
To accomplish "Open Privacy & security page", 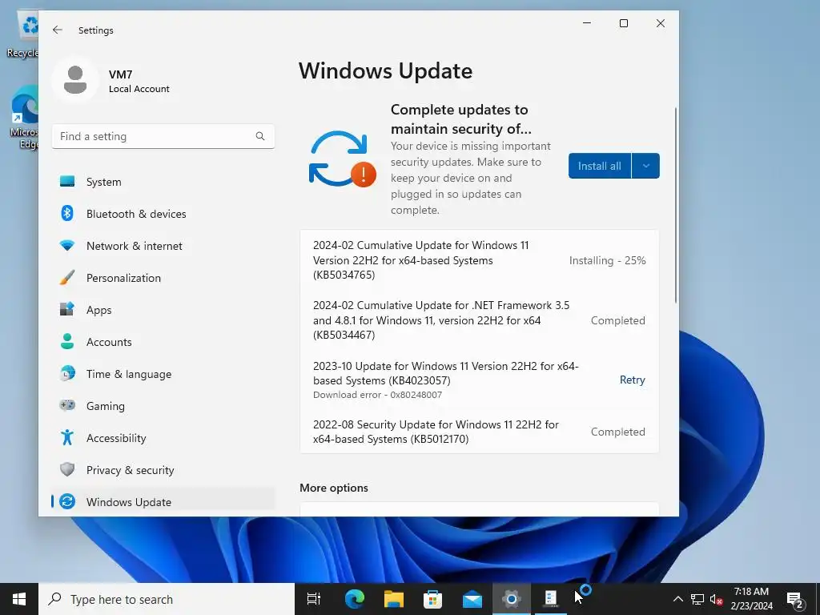I will (x=163, y=469).
